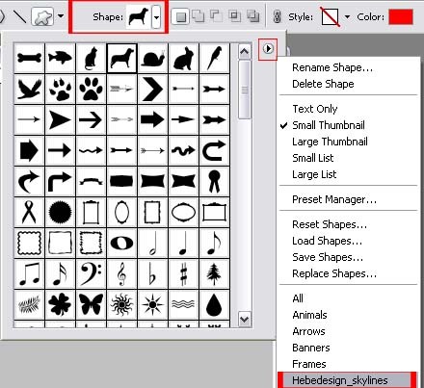The height and width of the screenshot is (388, 424).
Task: Choose Reset Shapes menu item
Action: [330, 224]
